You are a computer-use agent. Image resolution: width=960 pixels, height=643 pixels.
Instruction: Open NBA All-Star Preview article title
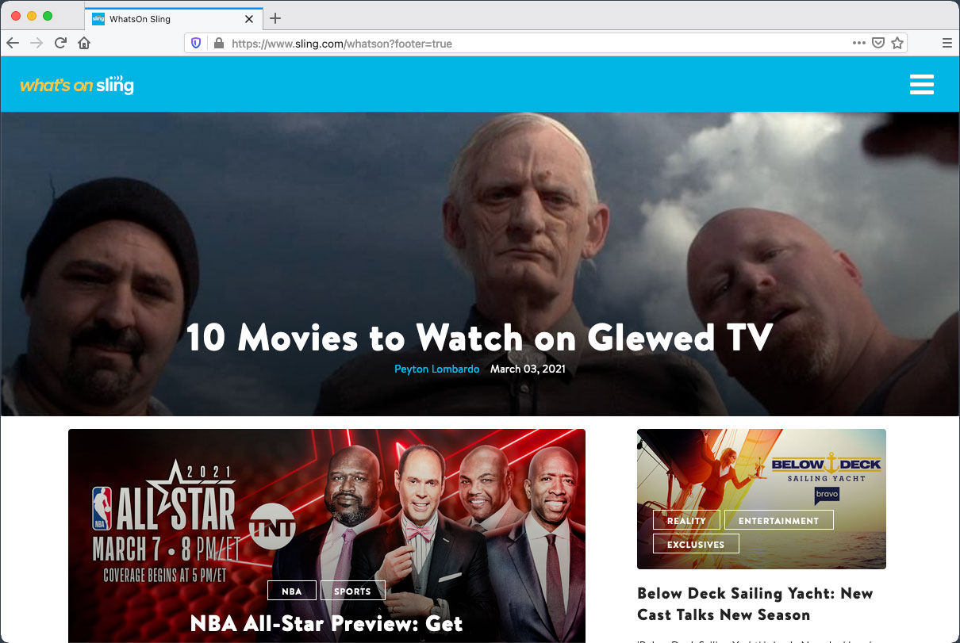pos(327,623)
